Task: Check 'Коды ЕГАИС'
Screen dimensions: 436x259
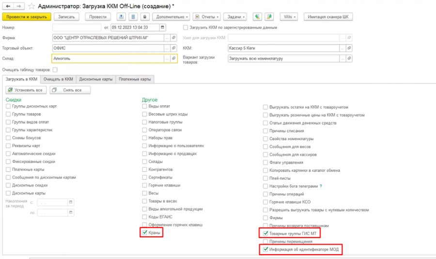Action: pos(144,217)
